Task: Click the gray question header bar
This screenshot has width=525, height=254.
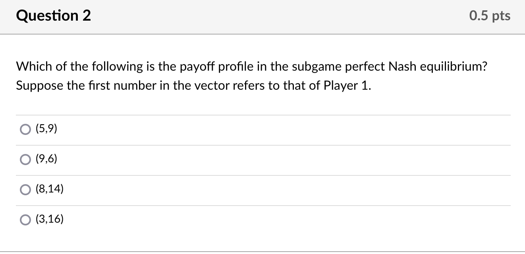Action: click(x=262, y=17)
